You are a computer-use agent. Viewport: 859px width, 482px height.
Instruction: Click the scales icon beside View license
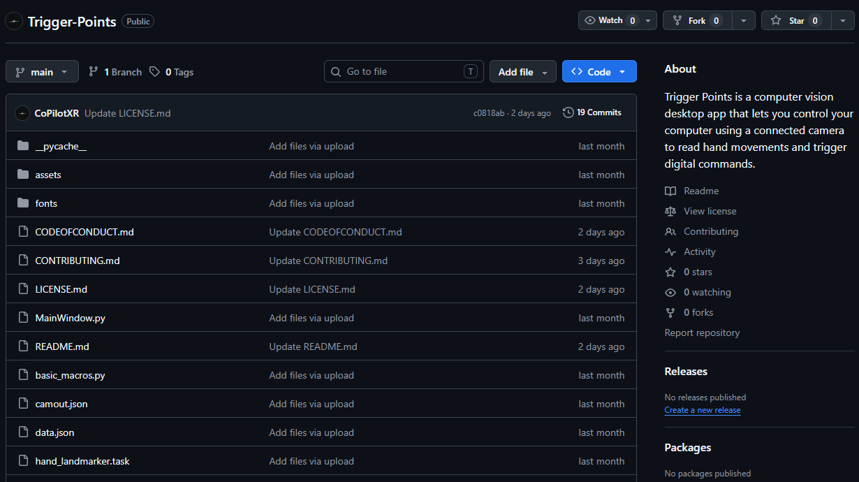670,211
